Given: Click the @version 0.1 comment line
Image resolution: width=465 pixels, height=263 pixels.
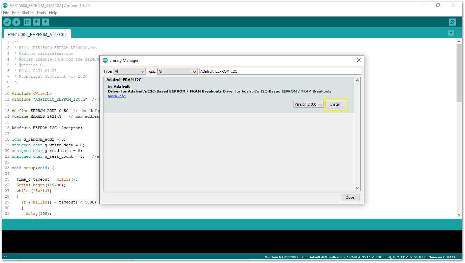Looking at the screenshot, I should [31, 65].
